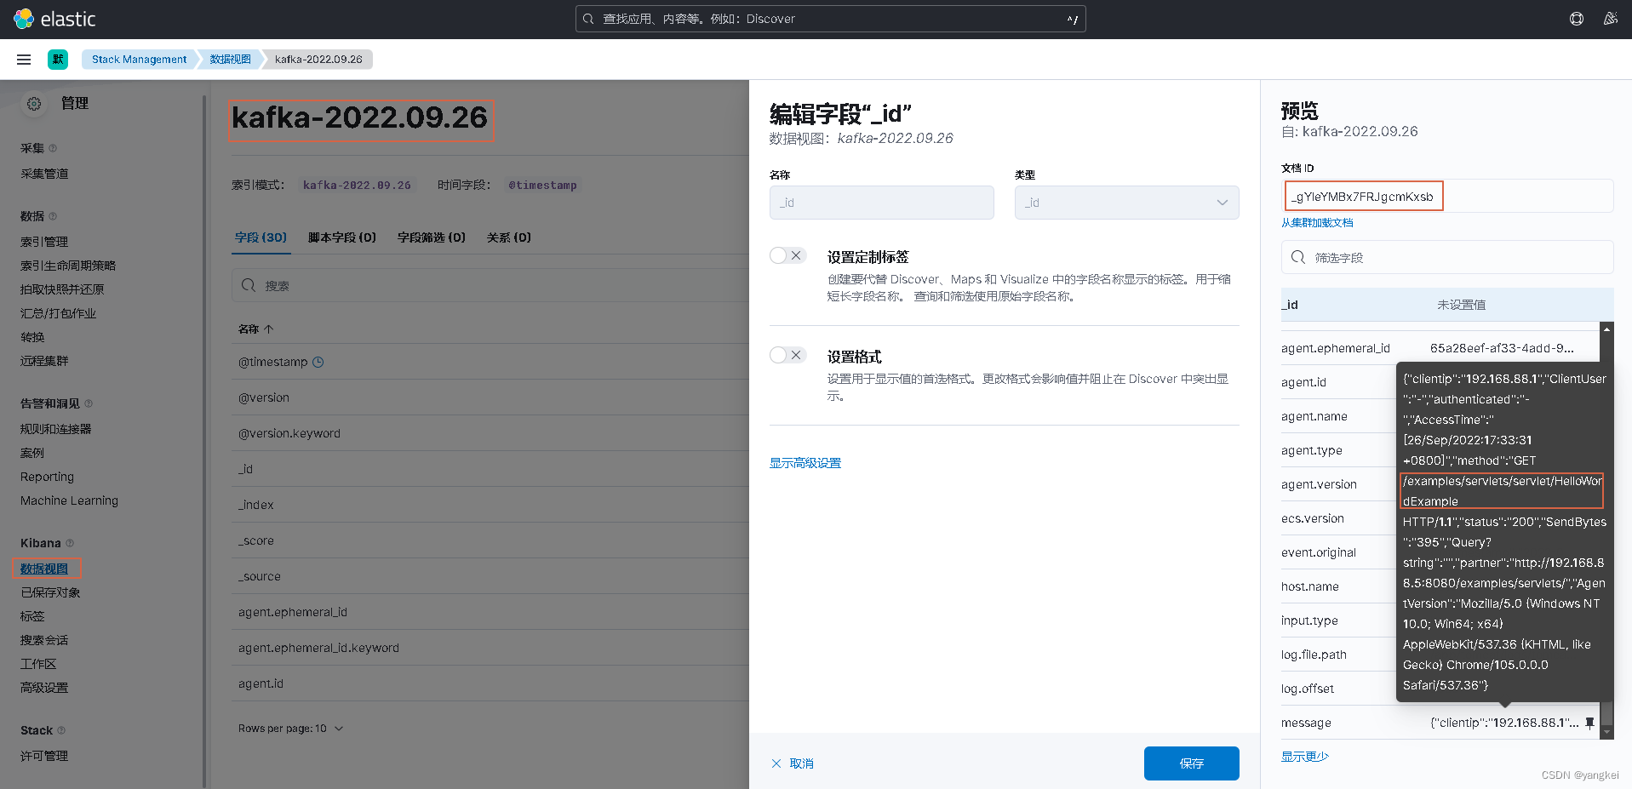Viewport: 1632px width, 789px height.
Task: Open the help menu icon in header
Action: pos(1577,19)
